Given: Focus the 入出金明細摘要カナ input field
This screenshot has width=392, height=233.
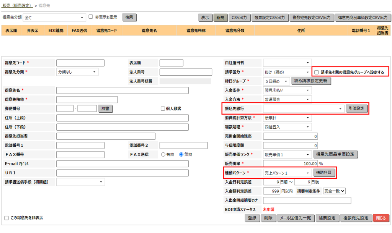Looking at the screenshot, I should [x=307, y=200].
